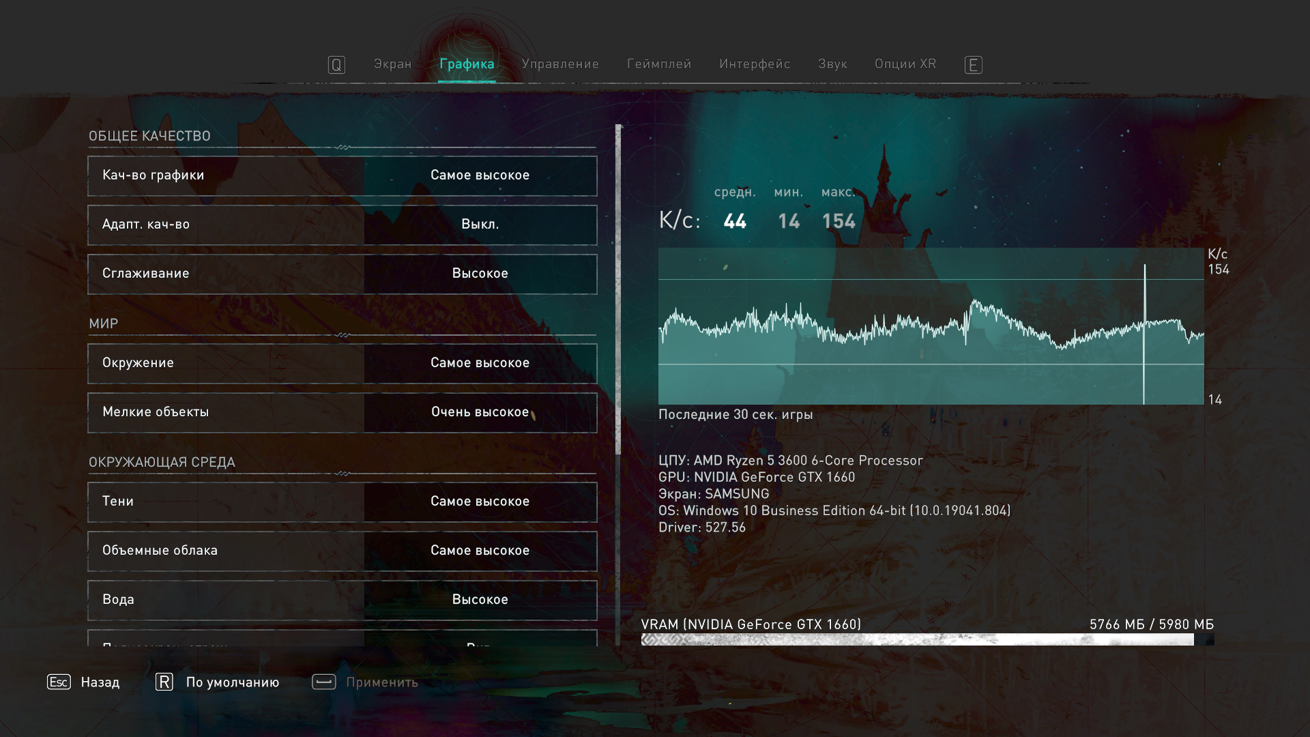Image resolution: width=1310 pixels, height=737 pixels.
Task: Change the Сглаживание option value
Action: tap(480, 274)
